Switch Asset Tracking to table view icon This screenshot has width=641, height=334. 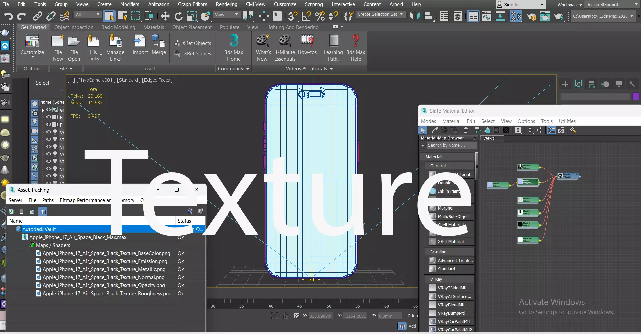tap(43, 212)
